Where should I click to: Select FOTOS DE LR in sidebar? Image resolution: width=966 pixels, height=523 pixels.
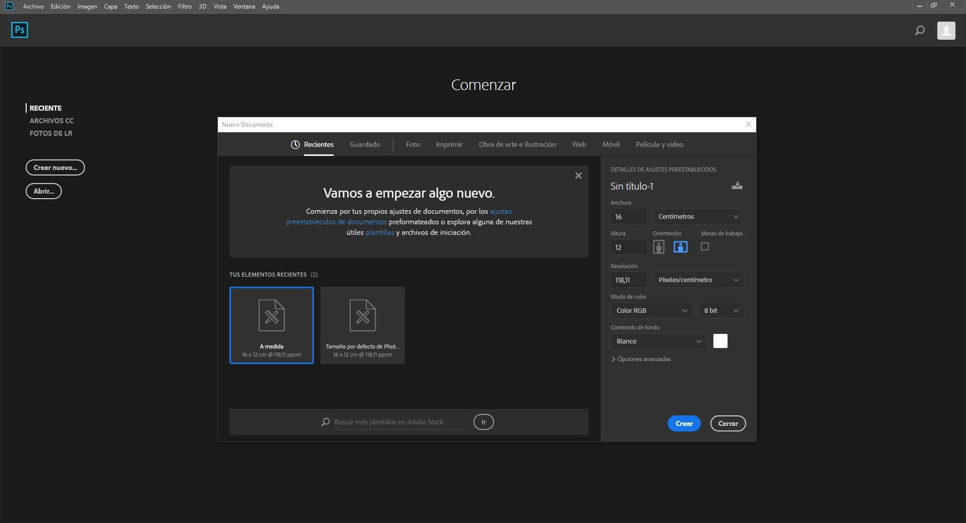click(x=51, y=133)
